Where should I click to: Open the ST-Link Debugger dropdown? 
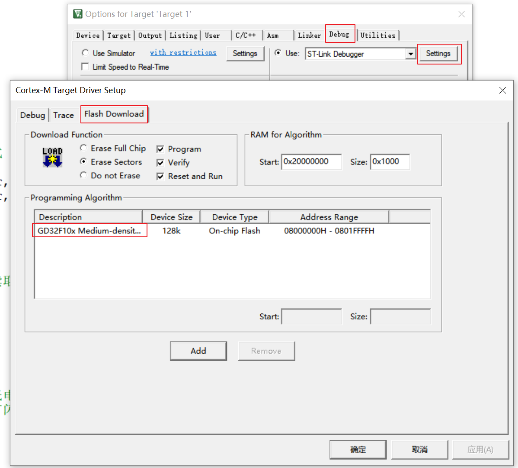pos(410,54)
